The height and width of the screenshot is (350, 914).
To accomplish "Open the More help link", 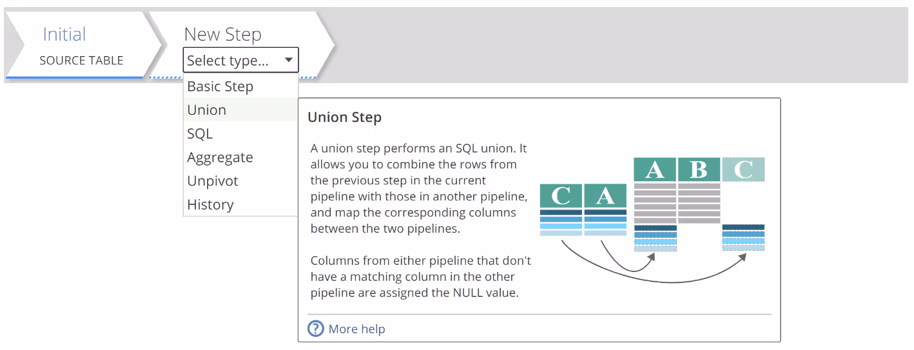I will 356,329.
